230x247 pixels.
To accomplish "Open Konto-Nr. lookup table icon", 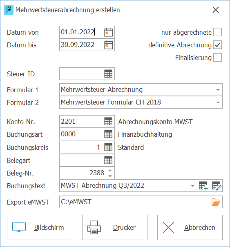I will click(x=108, y=121).
